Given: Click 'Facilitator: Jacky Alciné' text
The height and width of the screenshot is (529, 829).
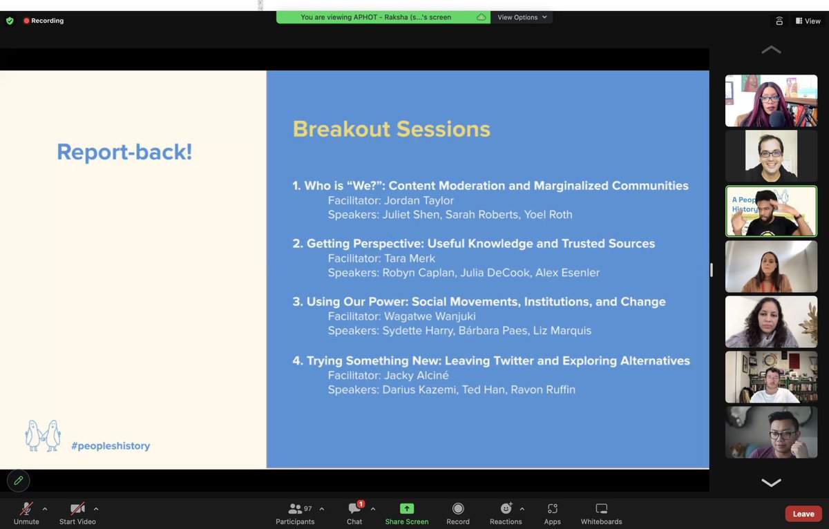Looking at the screenshot, I should [388, 375].
